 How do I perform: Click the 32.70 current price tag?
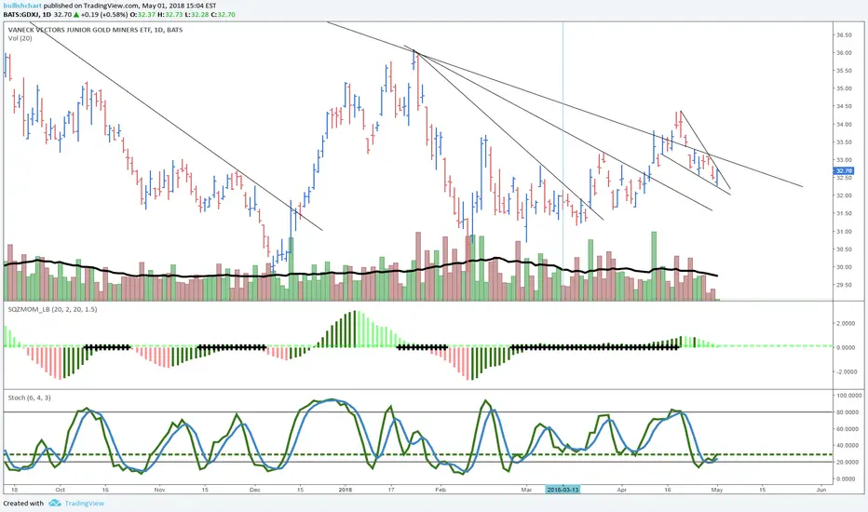(x=844, y=171)
